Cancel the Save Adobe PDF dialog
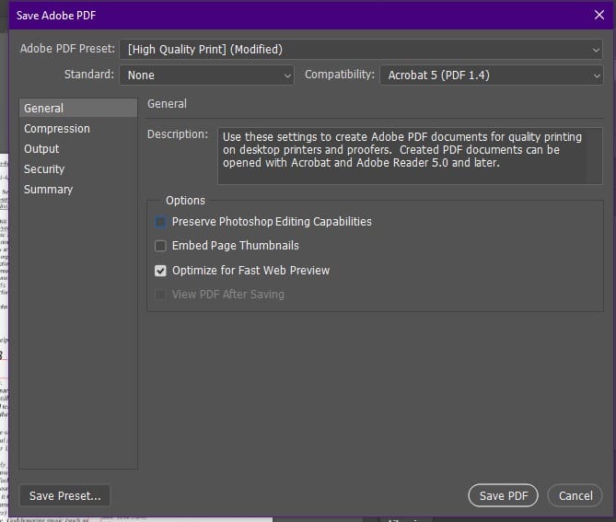Image resolution: width=616 pixels, height=522 pixels. [x=575, y=495]
